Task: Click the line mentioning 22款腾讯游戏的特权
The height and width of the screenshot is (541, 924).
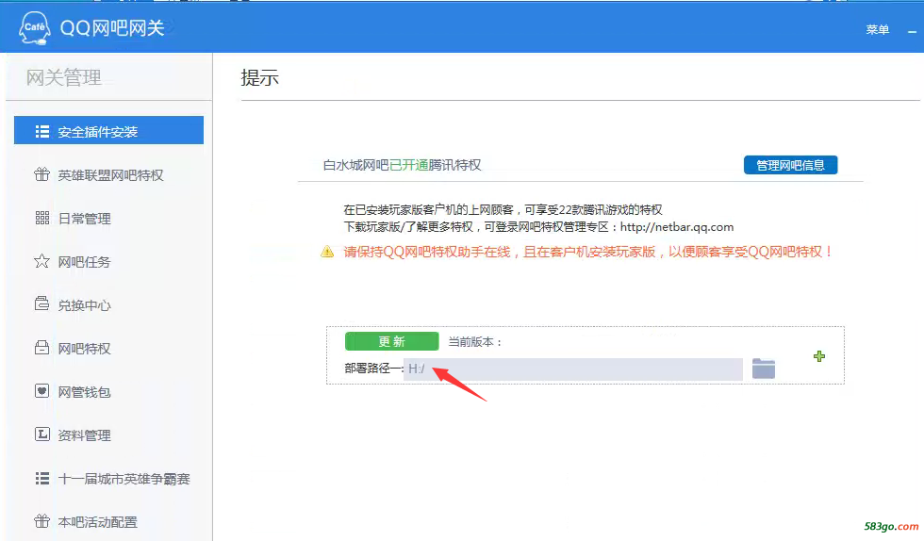Action: [503, 210]
